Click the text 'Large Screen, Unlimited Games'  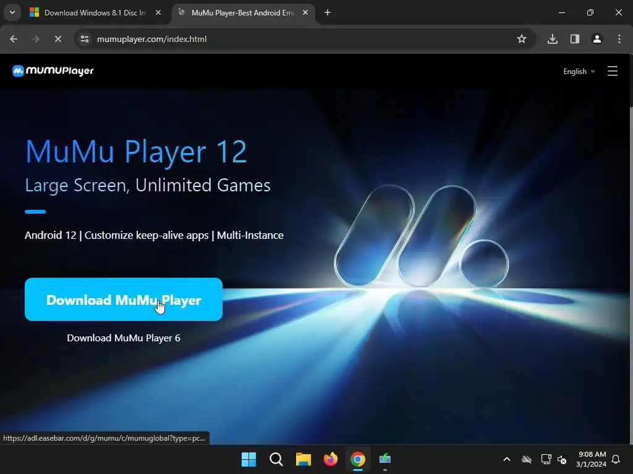click(x=147, y=185)
